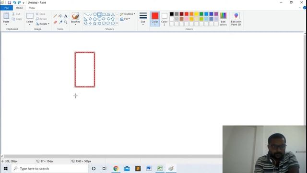
Task: Open Google Chrome from taskbar
Action: coord(116,168)
